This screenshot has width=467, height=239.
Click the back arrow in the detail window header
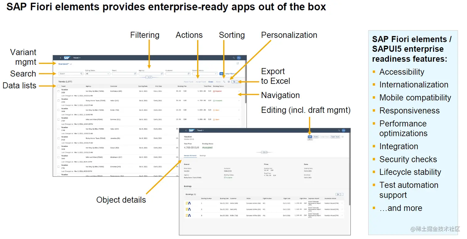[x=186, y=130]
